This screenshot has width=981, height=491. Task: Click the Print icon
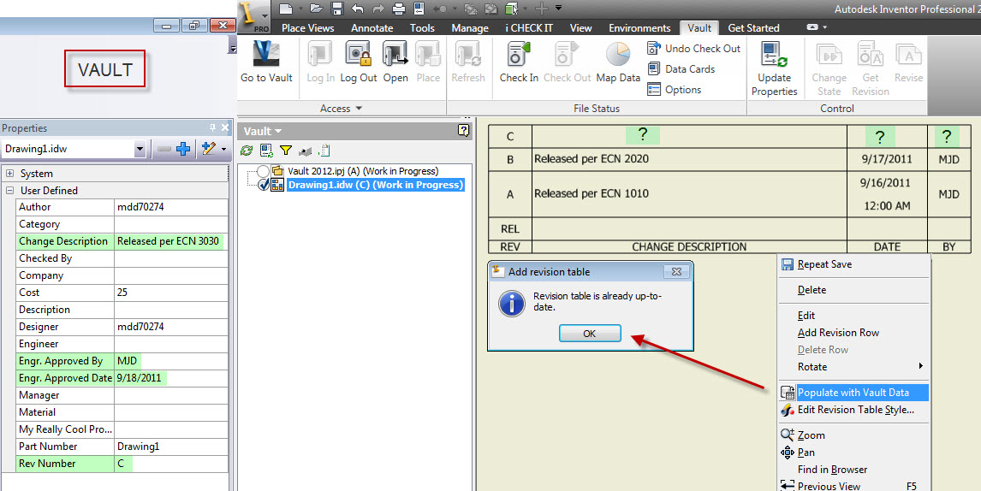coord(399,9)
